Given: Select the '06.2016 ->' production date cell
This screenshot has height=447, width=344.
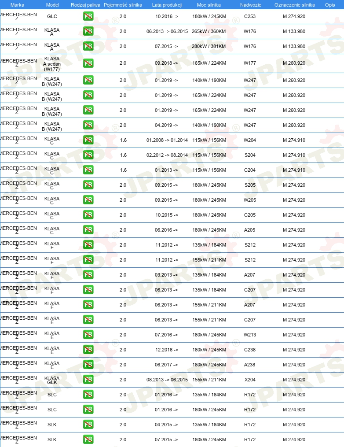Looking at the screenshot, I should pyautogui.click(x=166, y=230).
